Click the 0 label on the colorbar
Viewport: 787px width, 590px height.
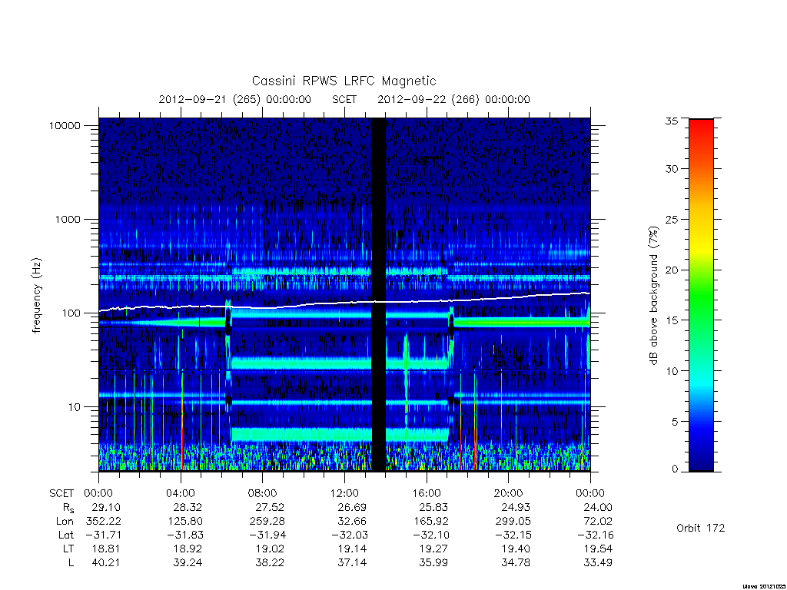[675, 469]
